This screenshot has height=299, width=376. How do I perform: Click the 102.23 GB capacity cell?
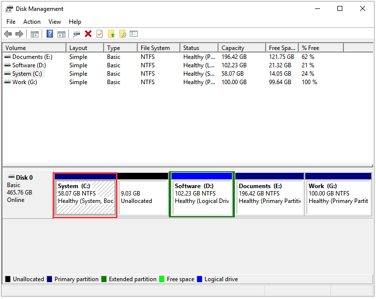[234, 65]
